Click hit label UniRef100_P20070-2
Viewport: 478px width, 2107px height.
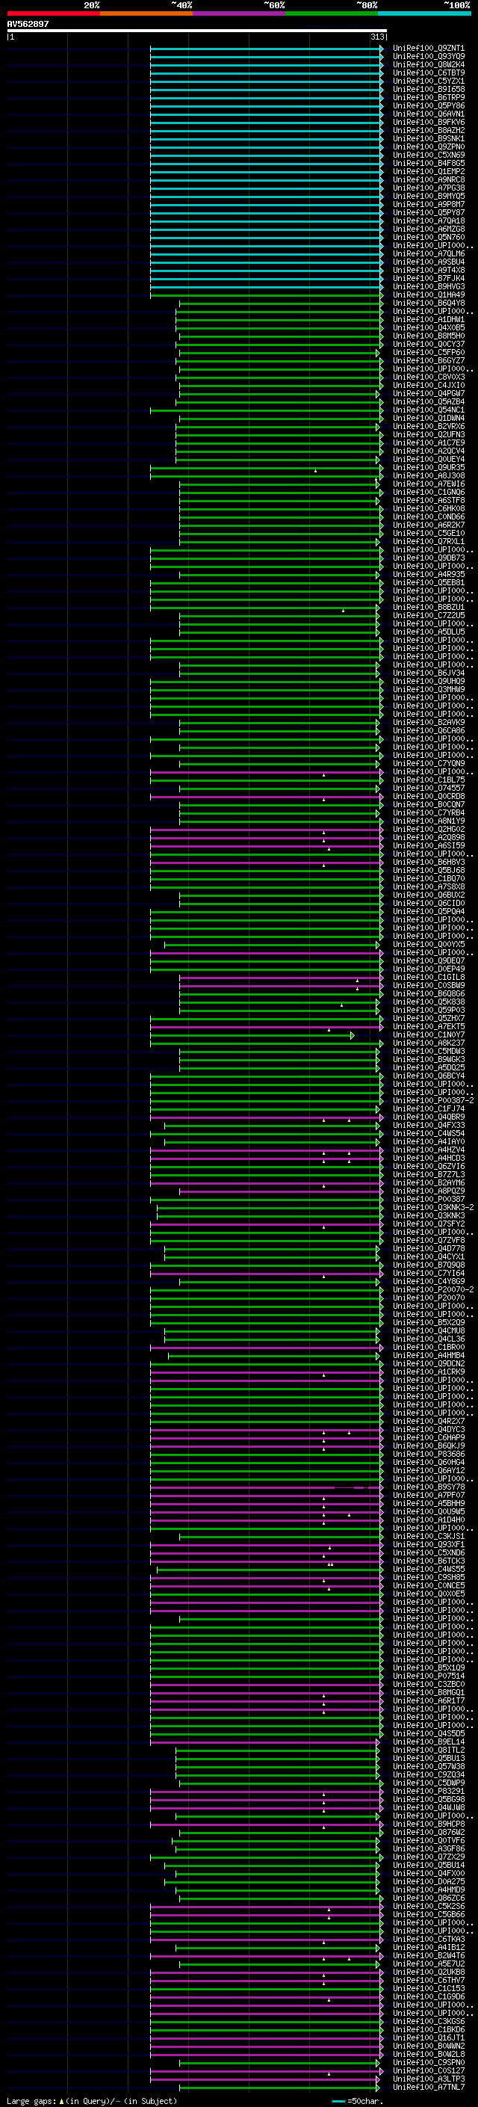432,1289
